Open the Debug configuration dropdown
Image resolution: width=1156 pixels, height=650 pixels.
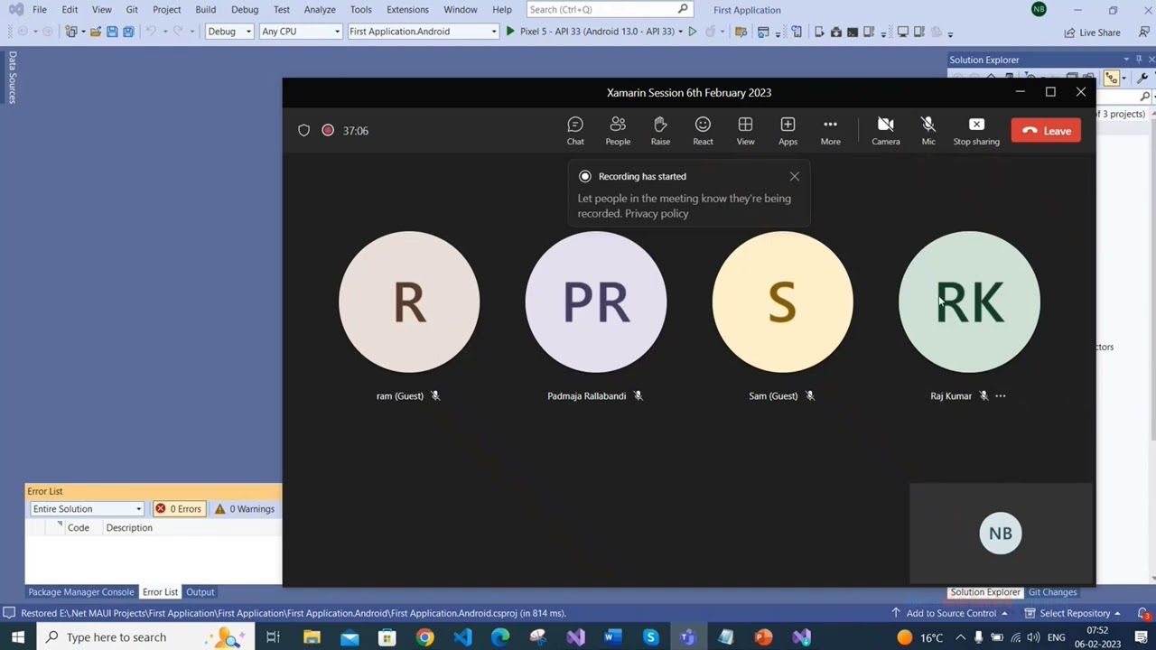pos(229,32)
